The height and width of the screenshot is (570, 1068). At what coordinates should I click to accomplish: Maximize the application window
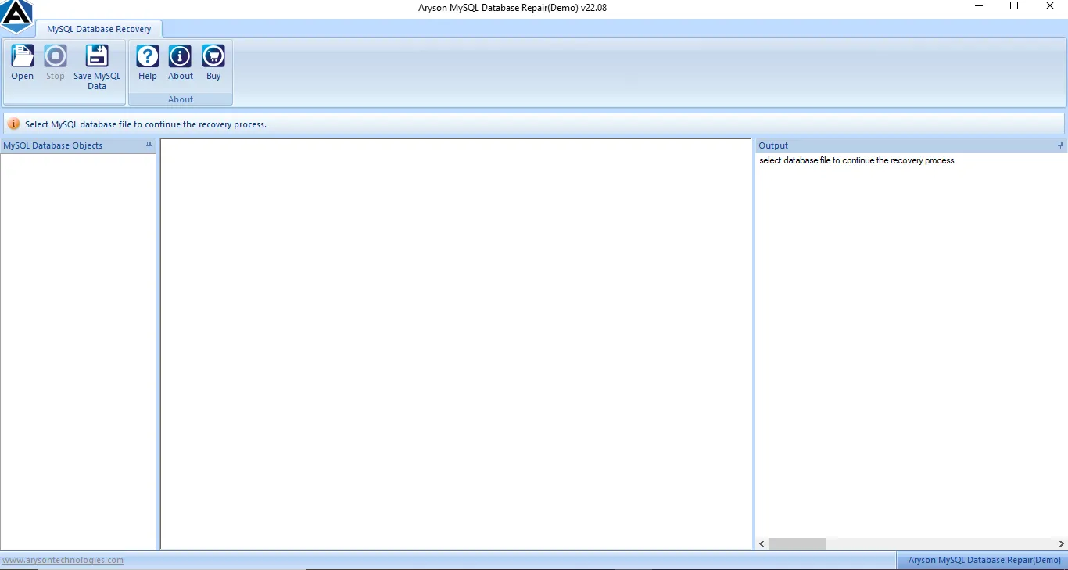pos(1014,6)
